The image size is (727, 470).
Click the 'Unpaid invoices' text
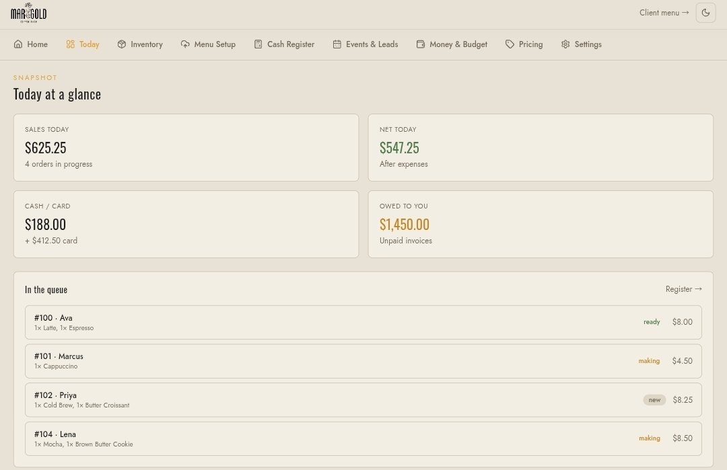pyautogui.click(x=406, y=241)
